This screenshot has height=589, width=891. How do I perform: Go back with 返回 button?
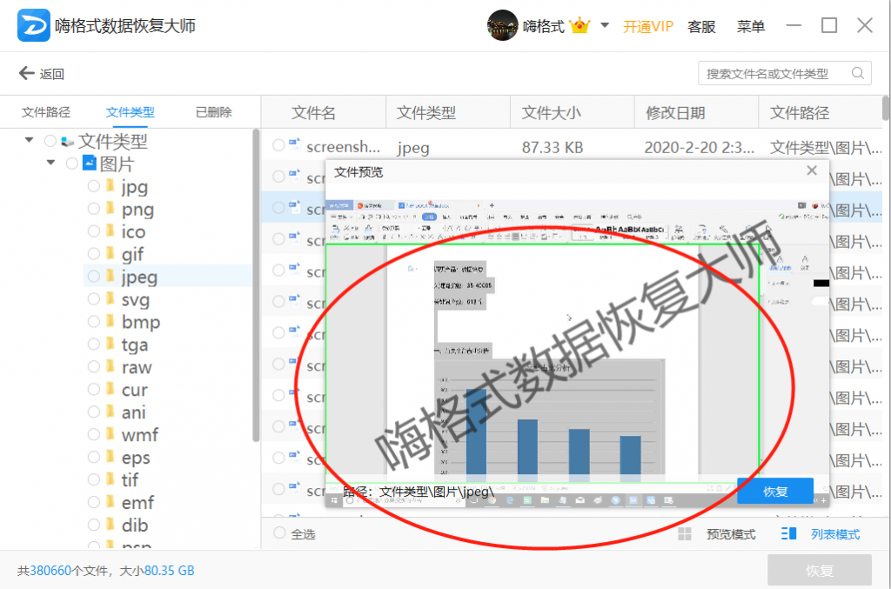42,73
